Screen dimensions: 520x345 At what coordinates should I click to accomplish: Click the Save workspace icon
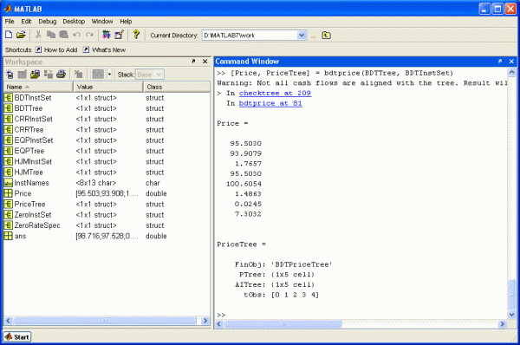point(49,75)
